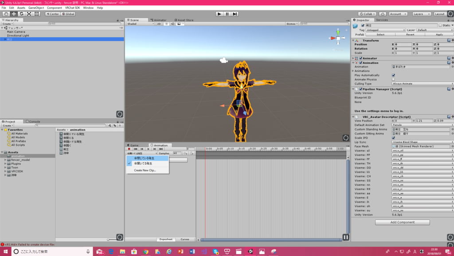
Task: Lock the Inspector panel
Action: (448, 20)
